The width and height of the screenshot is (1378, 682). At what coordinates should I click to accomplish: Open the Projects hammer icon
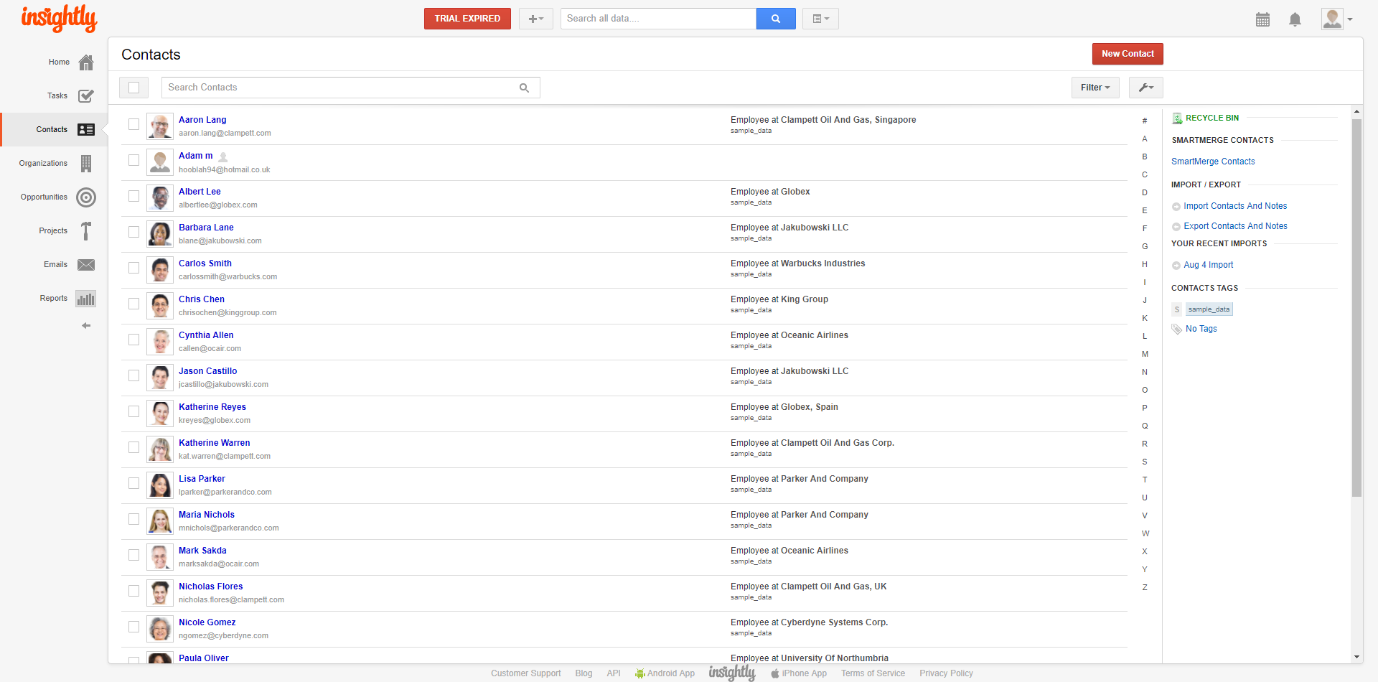point(86,230)
